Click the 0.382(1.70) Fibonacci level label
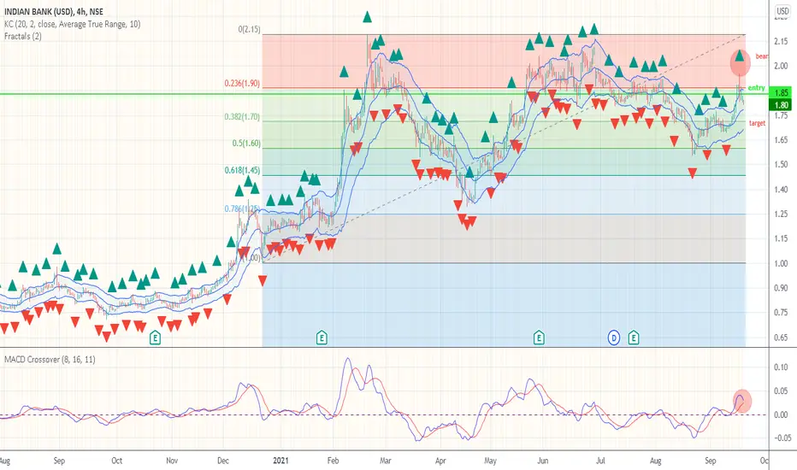This screenshot has height=470, width=797. (x=242, y=117)
